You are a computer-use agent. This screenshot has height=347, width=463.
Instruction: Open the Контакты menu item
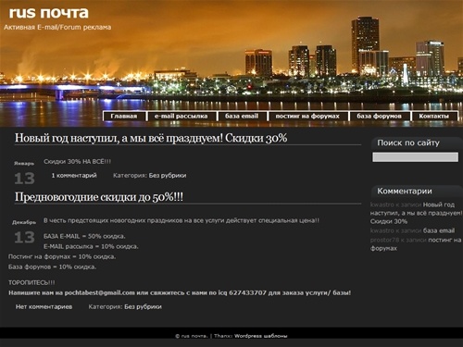(x=433, y=117)
